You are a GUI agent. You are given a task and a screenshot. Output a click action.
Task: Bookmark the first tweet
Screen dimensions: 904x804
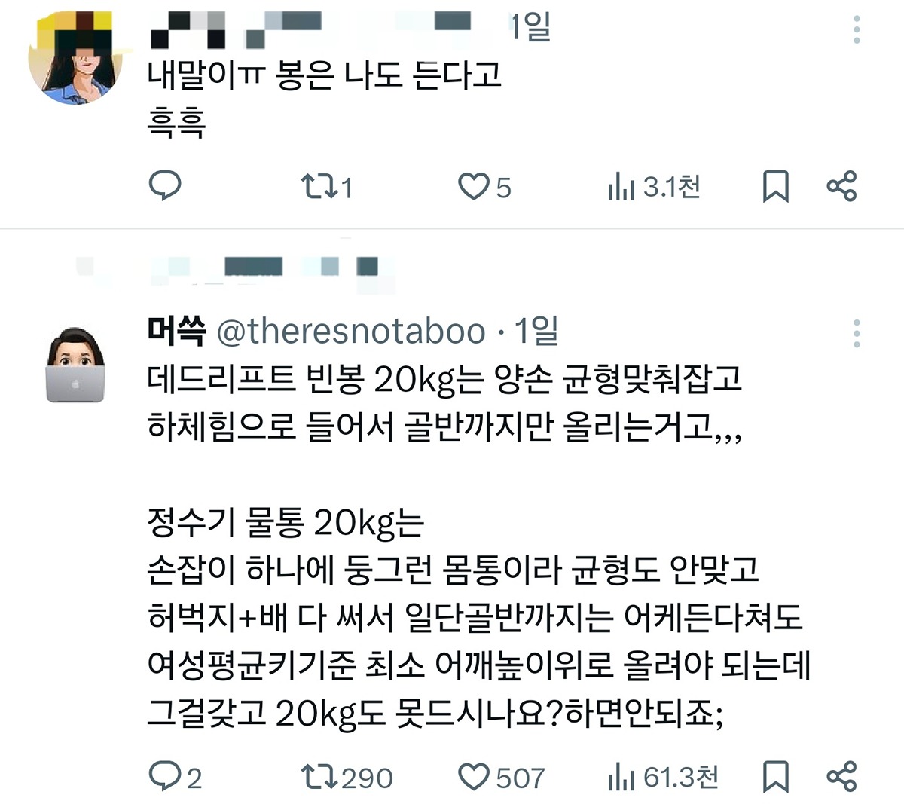(x=776, y=186)
